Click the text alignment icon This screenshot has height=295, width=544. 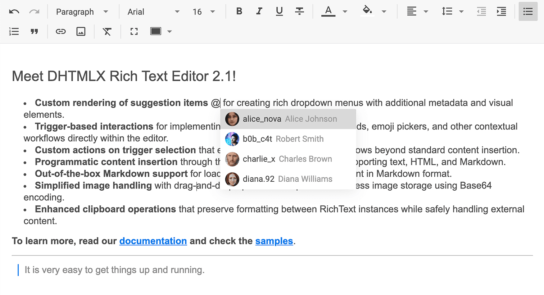point(412,12)
